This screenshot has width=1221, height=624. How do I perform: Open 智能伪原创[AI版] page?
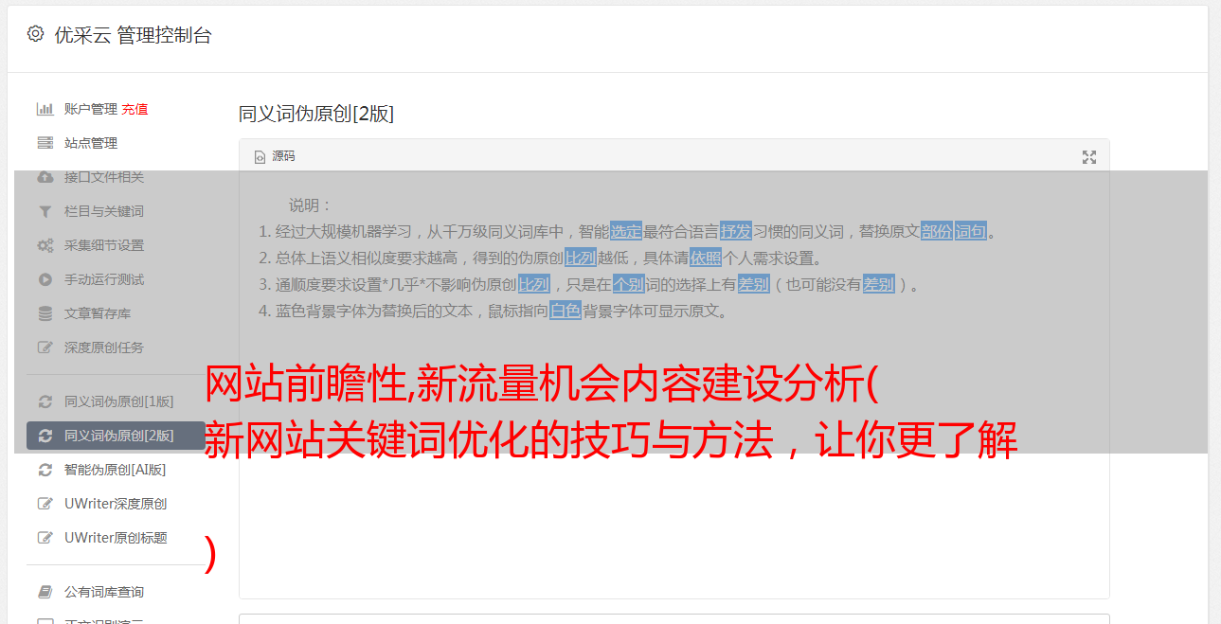tap(116, 470)
